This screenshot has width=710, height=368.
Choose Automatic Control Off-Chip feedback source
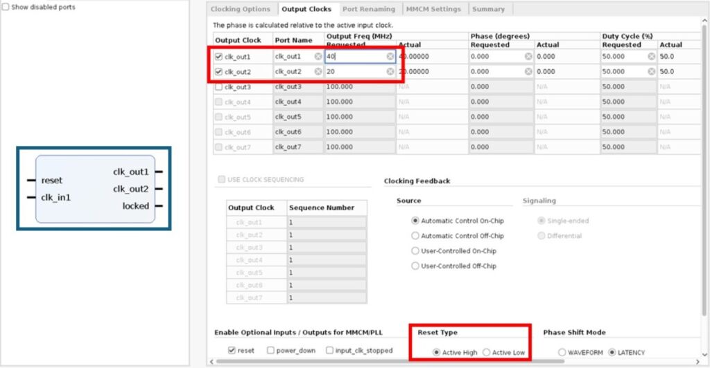415,236
